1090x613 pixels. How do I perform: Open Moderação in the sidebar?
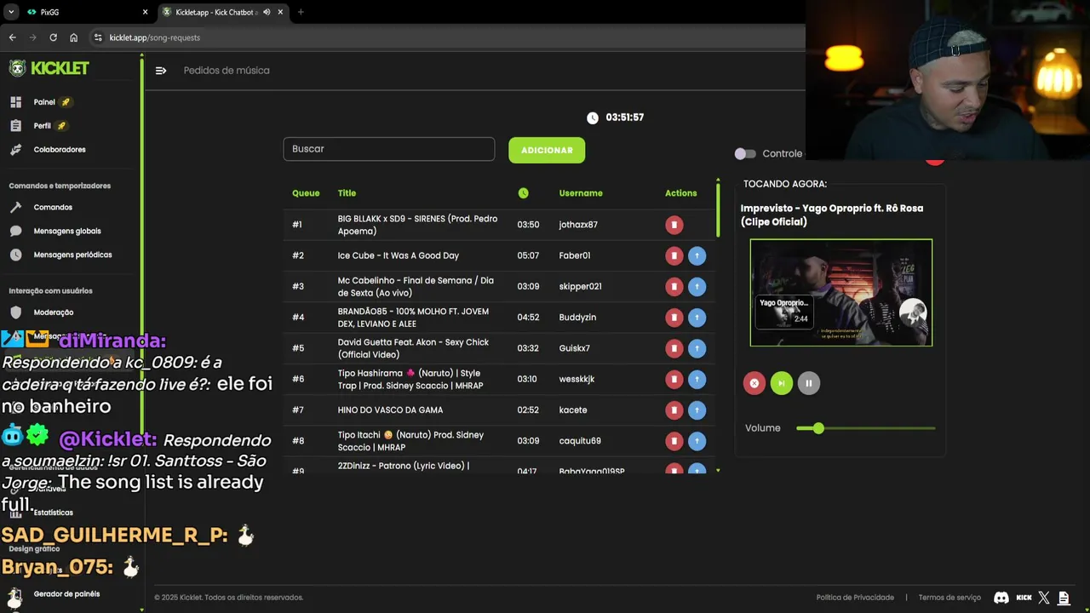coord(42,312)
